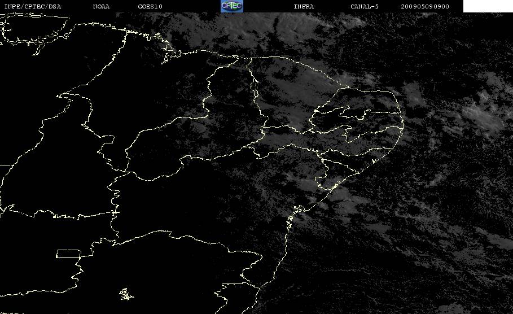513x314 pixels.
Task: Click the GOES10 satellite label
Action: [150, 7]
